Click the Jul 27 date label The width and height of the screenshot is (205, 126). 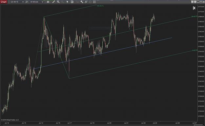click(x=195, y=123)
